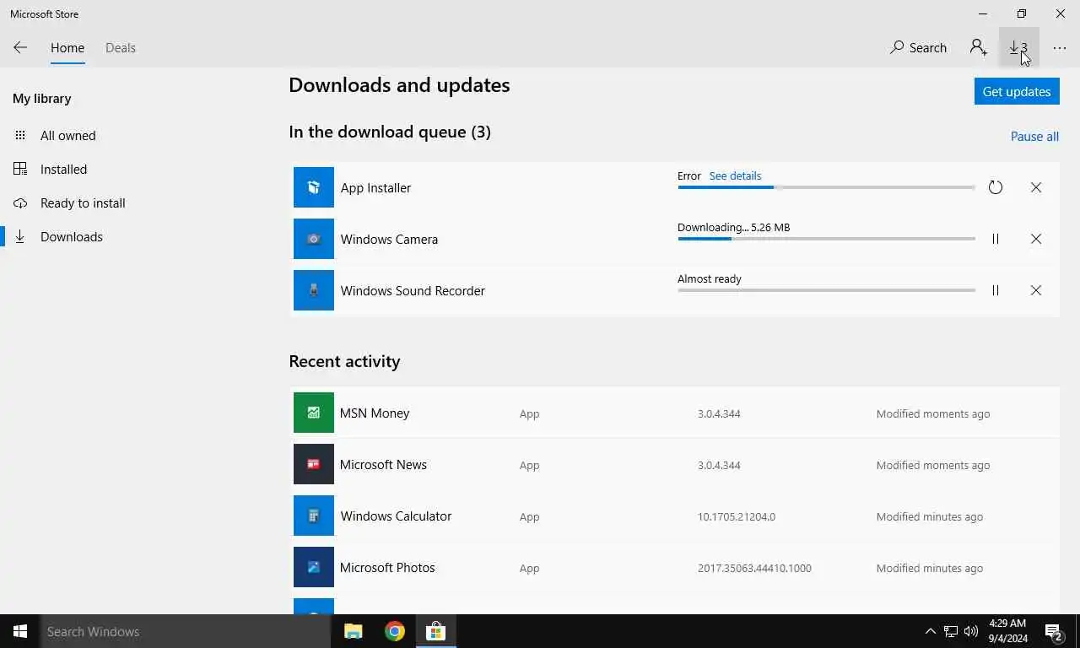Click the Microsoft News name text

pos(383,465)
